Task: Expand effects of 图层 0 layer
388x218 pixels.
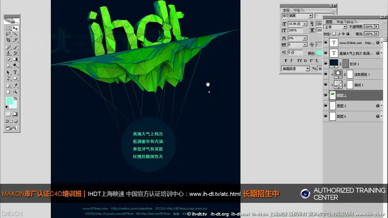Action: coord(382,116)
